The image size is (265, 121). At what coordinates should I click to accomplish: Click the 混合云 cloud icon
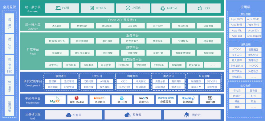coord(186,115)
